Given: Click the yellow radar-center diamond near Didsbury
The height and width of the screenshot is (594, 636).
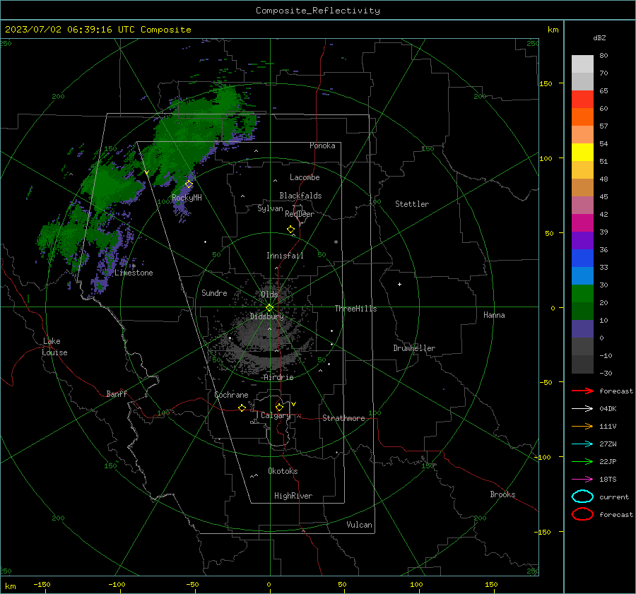Looking at the screenshot, I should click(x=269, y=308).
